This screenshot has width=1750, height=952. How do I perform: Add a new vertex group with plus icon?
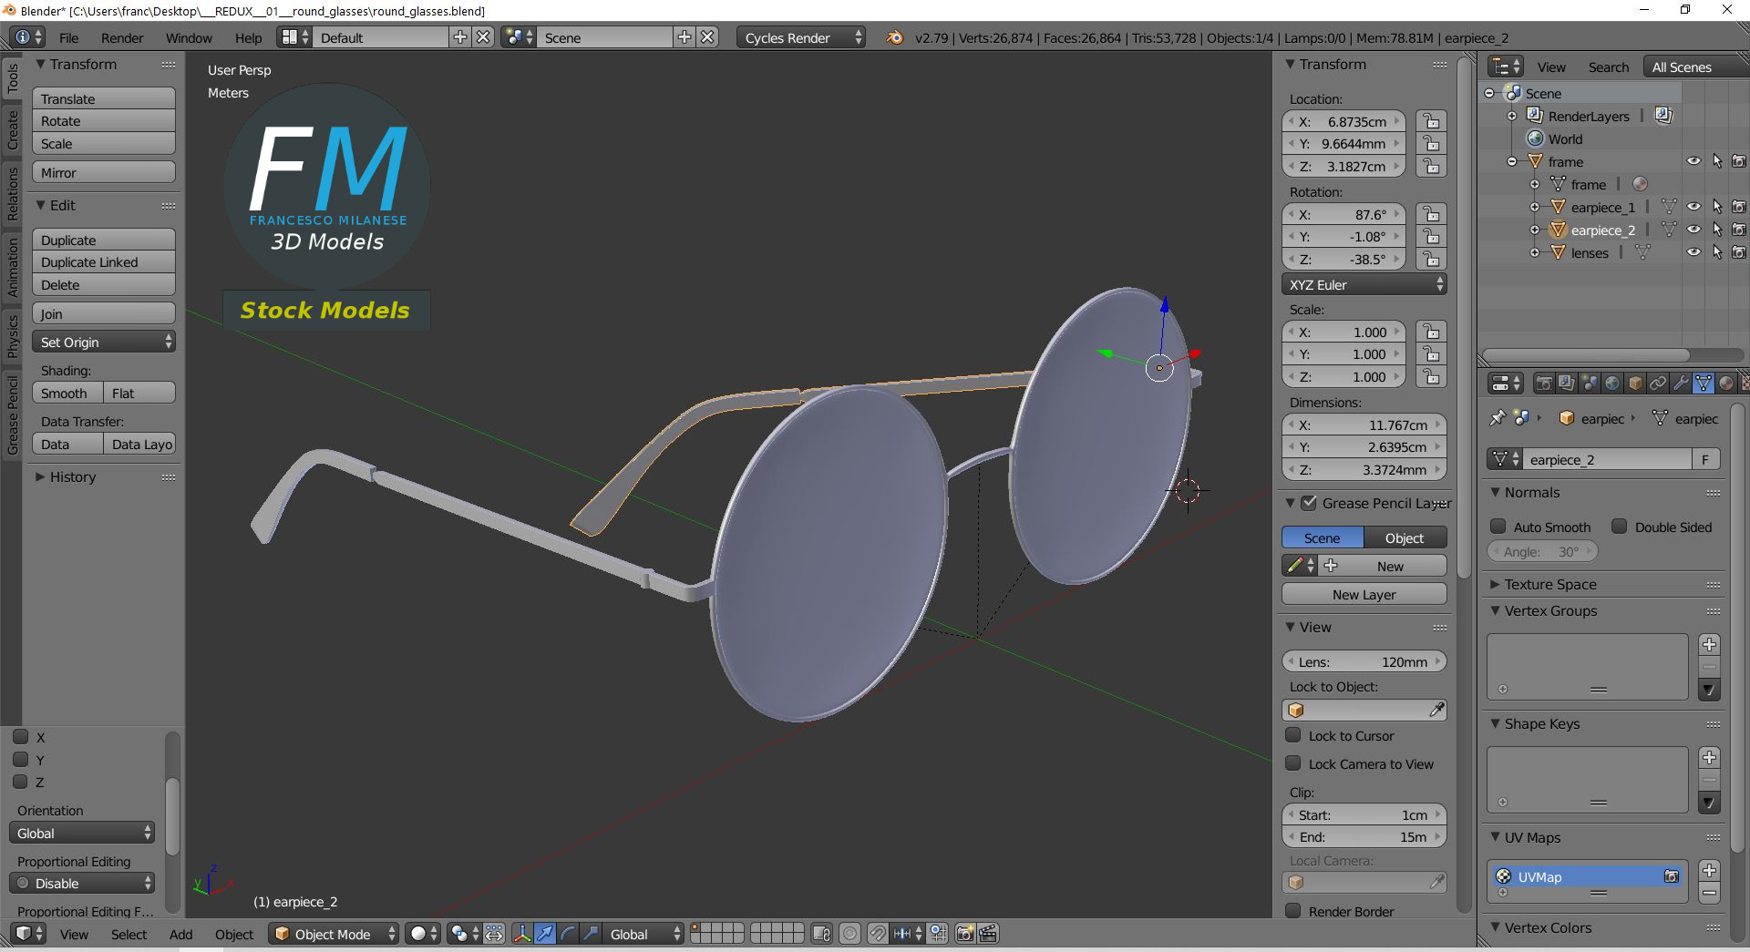point(1710,645)
